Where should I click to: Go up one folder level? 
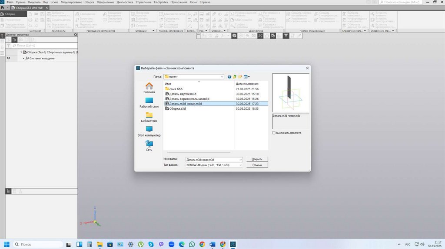point(235,77)
